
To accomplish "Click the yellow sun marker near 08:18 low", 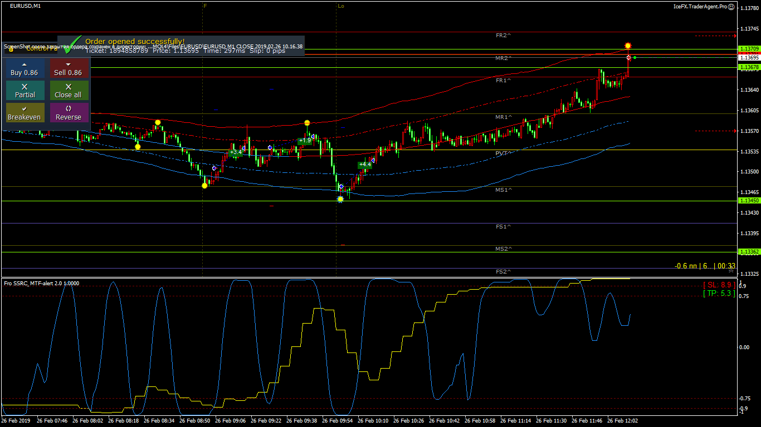I will [x=138, y=147].
